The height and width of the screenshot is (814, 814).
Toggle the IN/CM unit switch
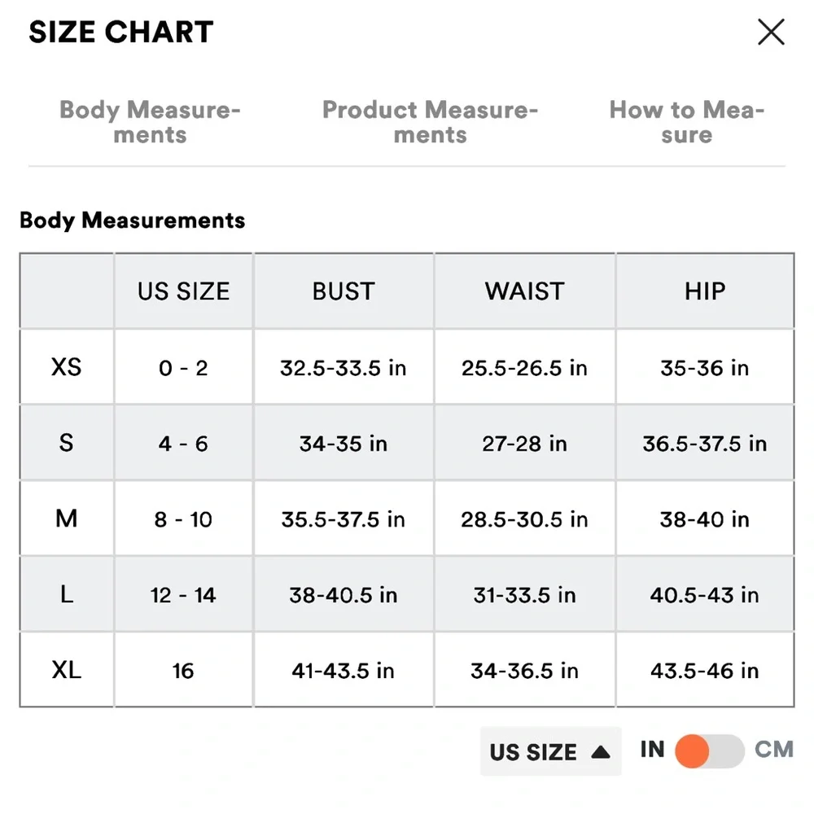click(x=710, y=751)
